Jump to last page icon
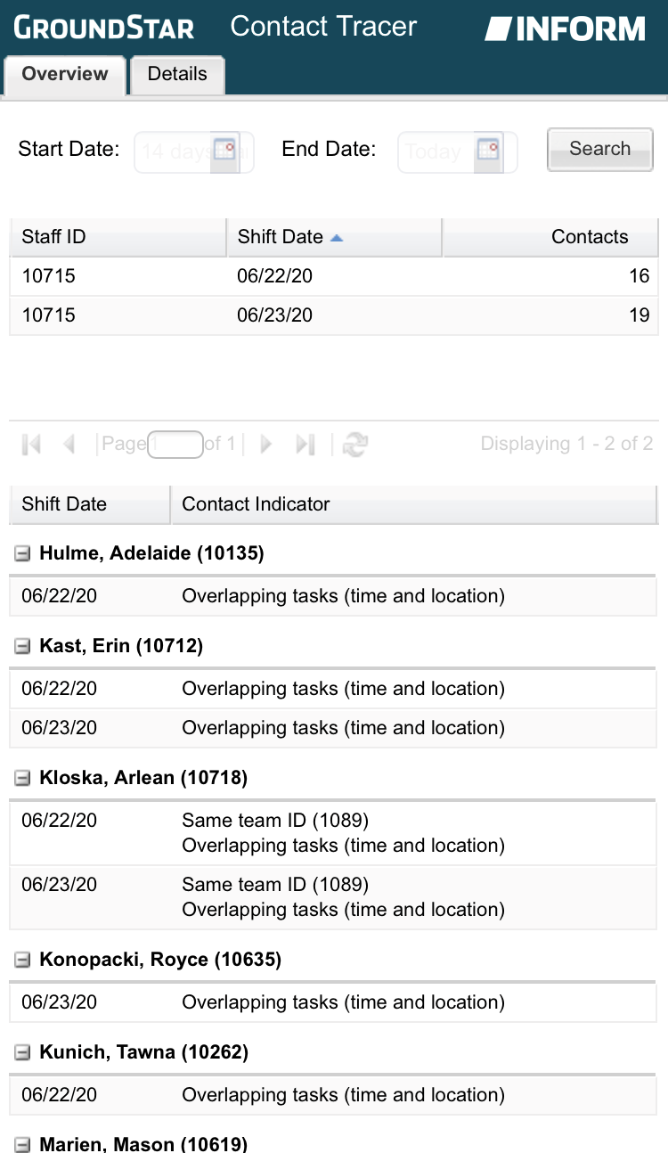 305,444
